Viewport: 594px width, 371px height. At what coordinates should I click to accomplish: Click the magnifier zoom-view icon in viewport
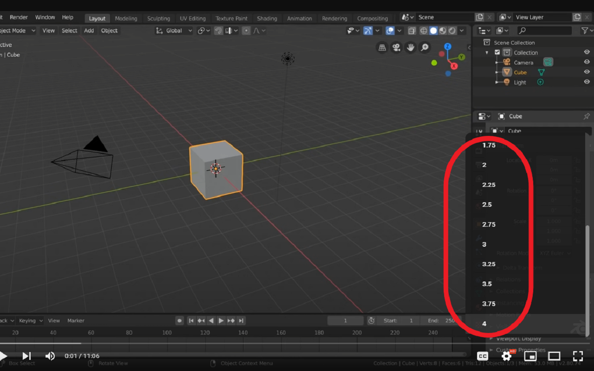pyautogui.click(x=424, y=47)
